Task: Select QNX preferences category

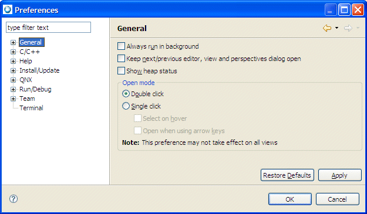Action: tap(25, 80)
